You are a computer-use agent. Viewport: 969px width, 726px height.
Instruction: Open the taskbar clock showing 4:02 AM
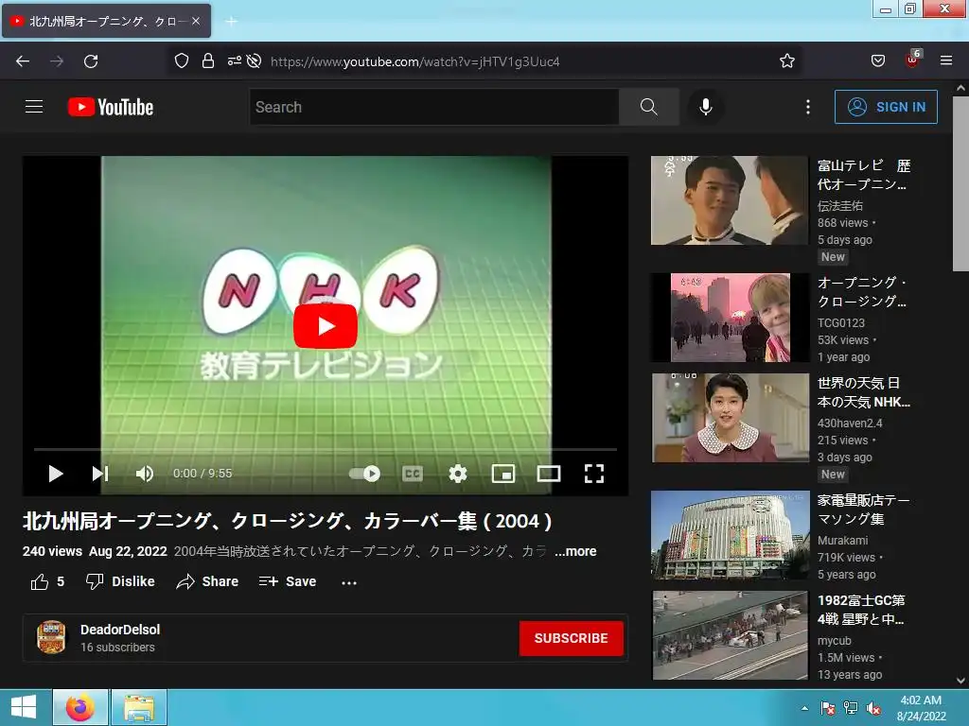tap(921, 708)
